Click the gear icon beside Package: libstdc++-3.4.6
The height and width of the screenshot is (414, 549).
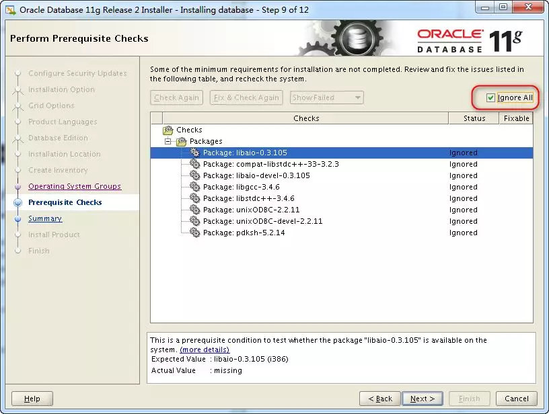(x=194, y=198)
